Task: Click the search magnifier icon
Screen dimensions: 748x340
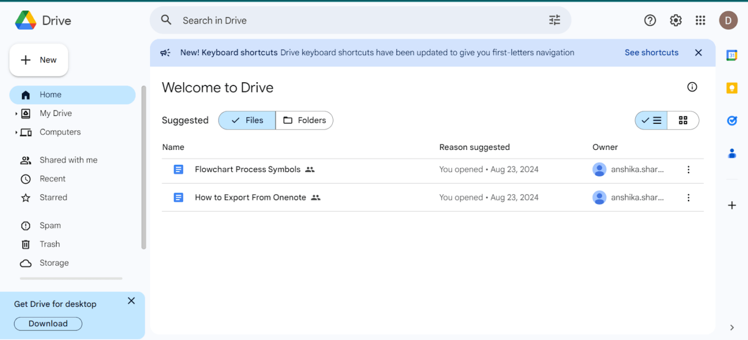Action: (x=166, y=20)
